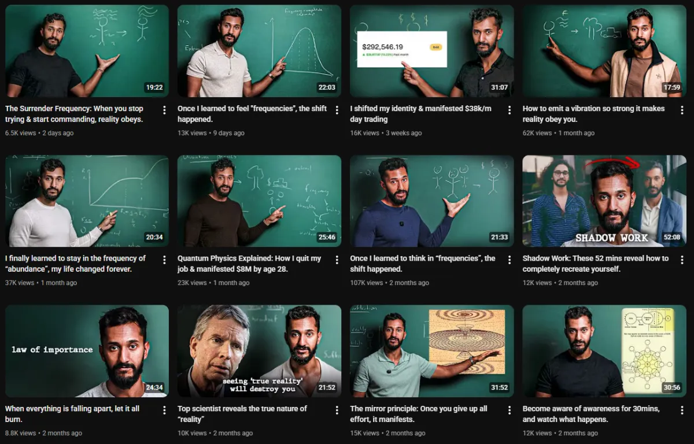Open three-dot menu for $38k/m day trading video
694x444 pixels.
pos(510,110)
